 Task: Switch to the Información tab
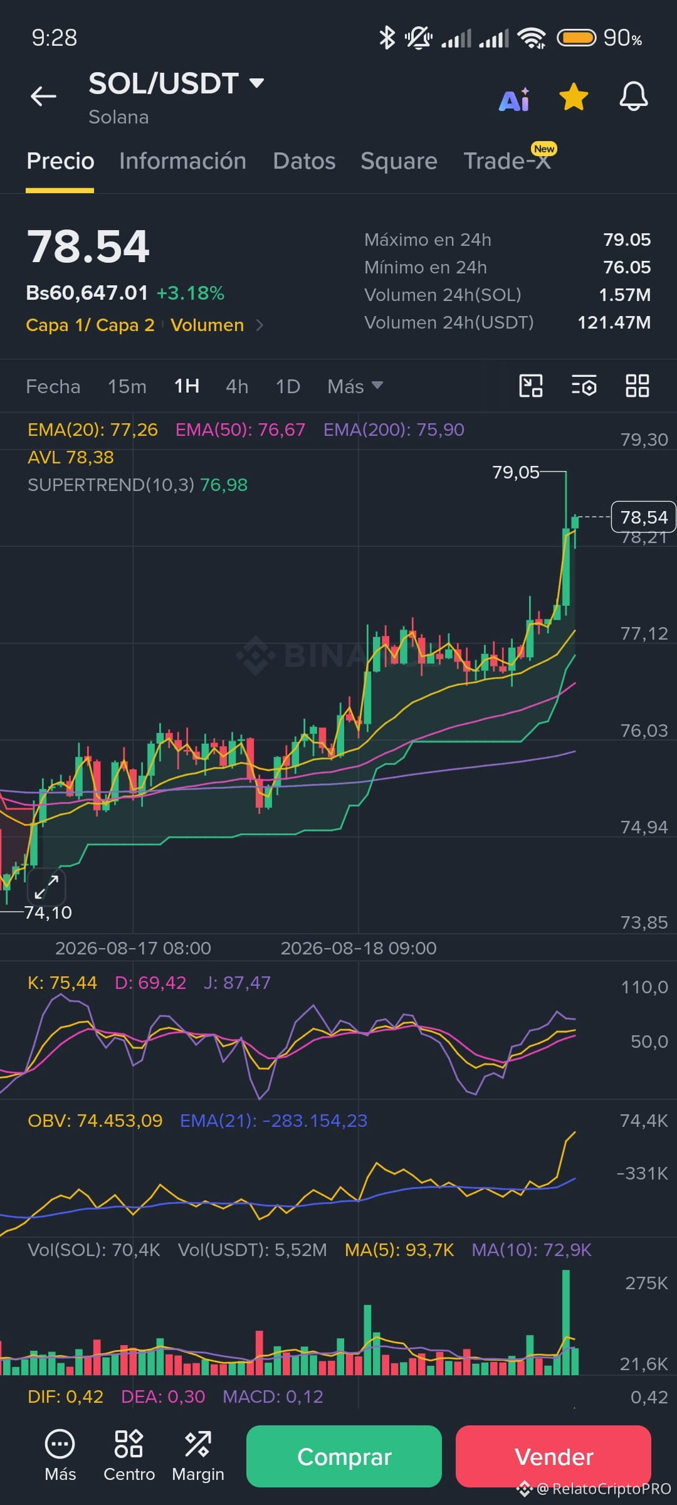182,161
